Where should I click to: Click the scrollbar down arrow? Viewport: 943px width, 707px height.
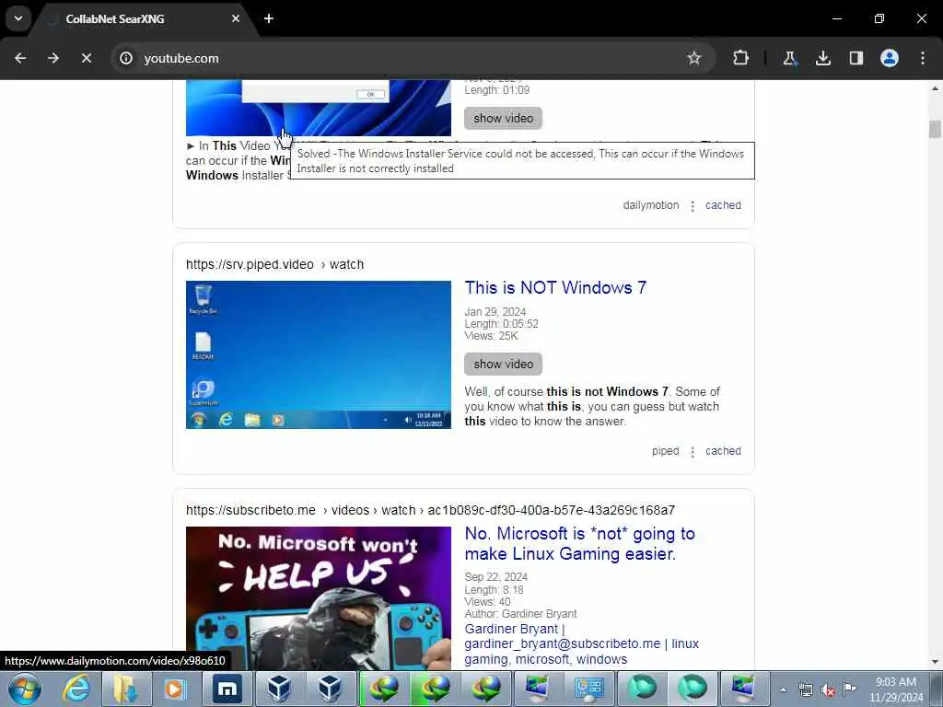(935, 662)
